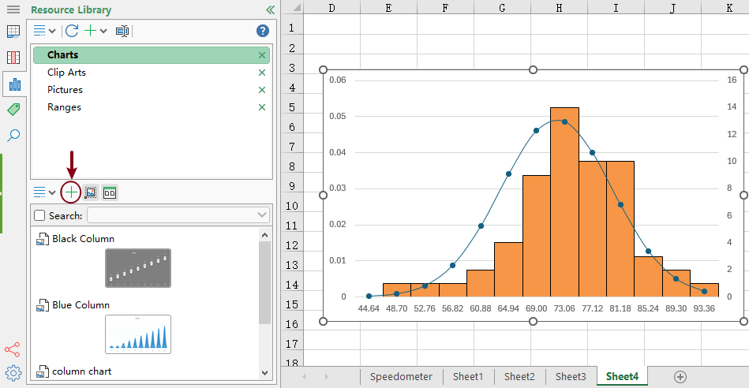This screenshot has height=388, width=749.
Task: Expand the Search combo box dropdown
Action: [263, 215]
